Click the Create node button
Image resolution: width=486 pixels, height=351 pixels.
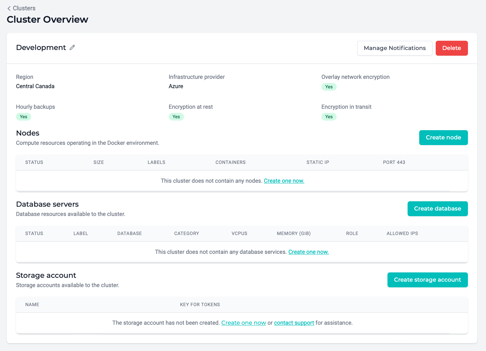[443, 138]
